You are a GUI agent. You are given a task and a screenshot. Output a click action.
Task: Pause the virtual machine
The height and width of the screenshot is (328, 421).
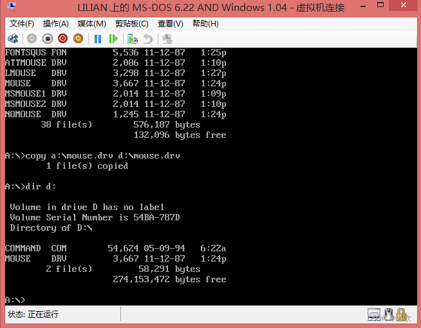[x=98, y=39]
